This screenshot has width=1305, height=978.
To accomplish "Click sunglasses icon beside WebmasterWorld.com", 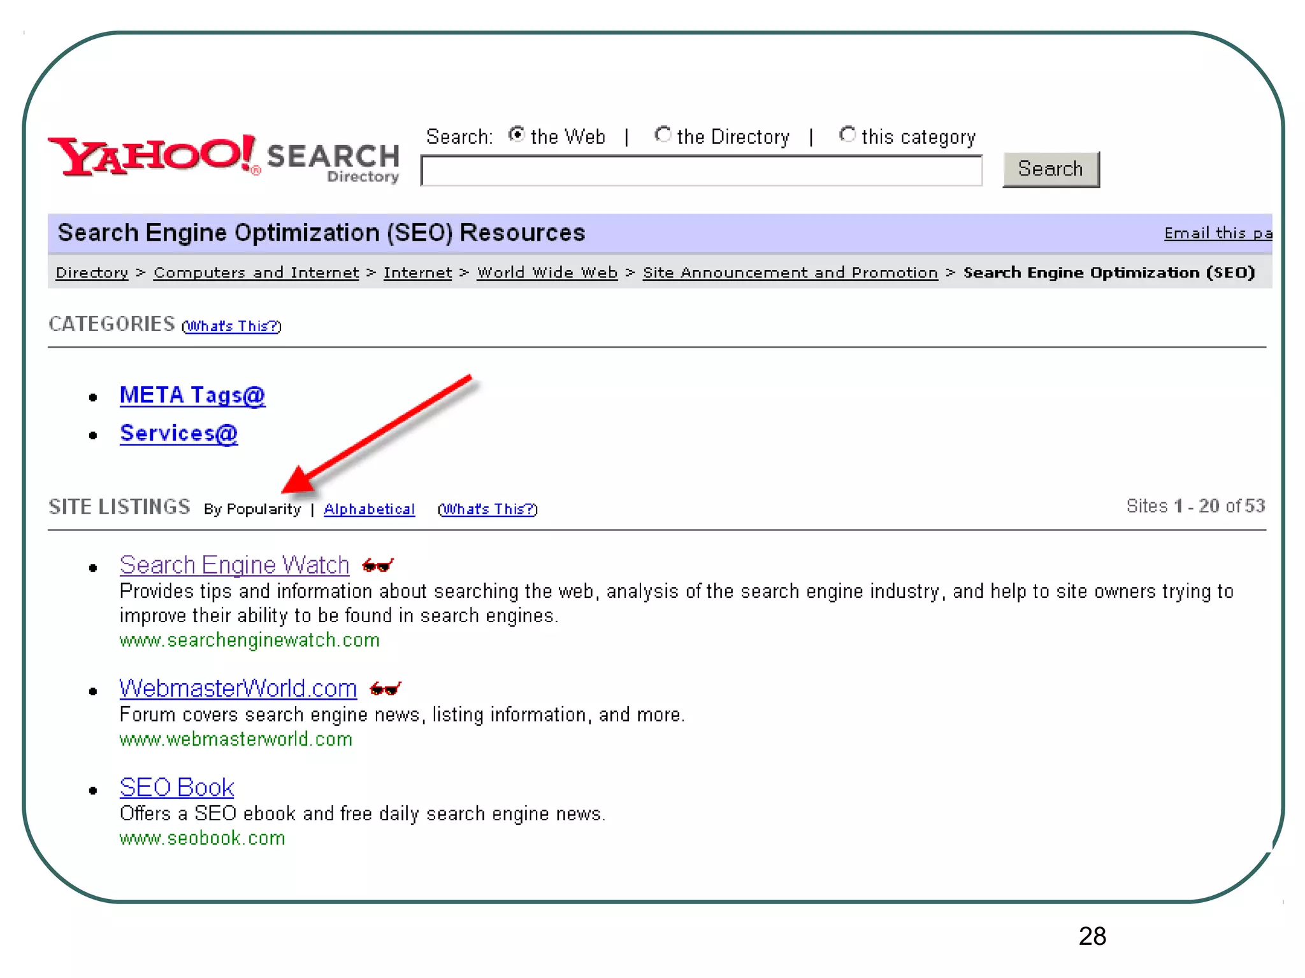I will pyautogui.click(x=385, y=689).
